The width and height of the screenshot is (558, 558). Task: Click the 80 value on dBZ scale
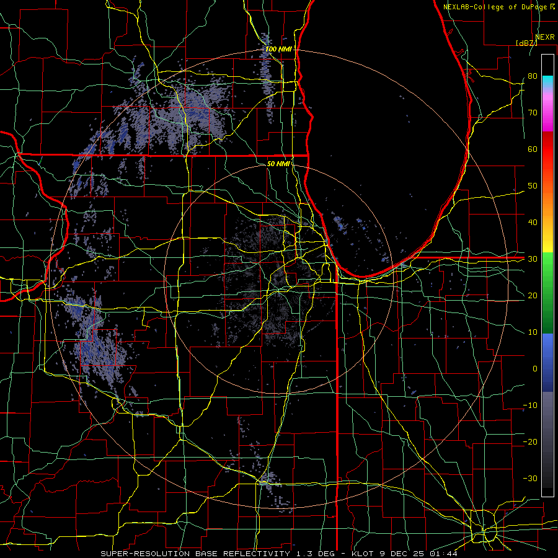533,76
